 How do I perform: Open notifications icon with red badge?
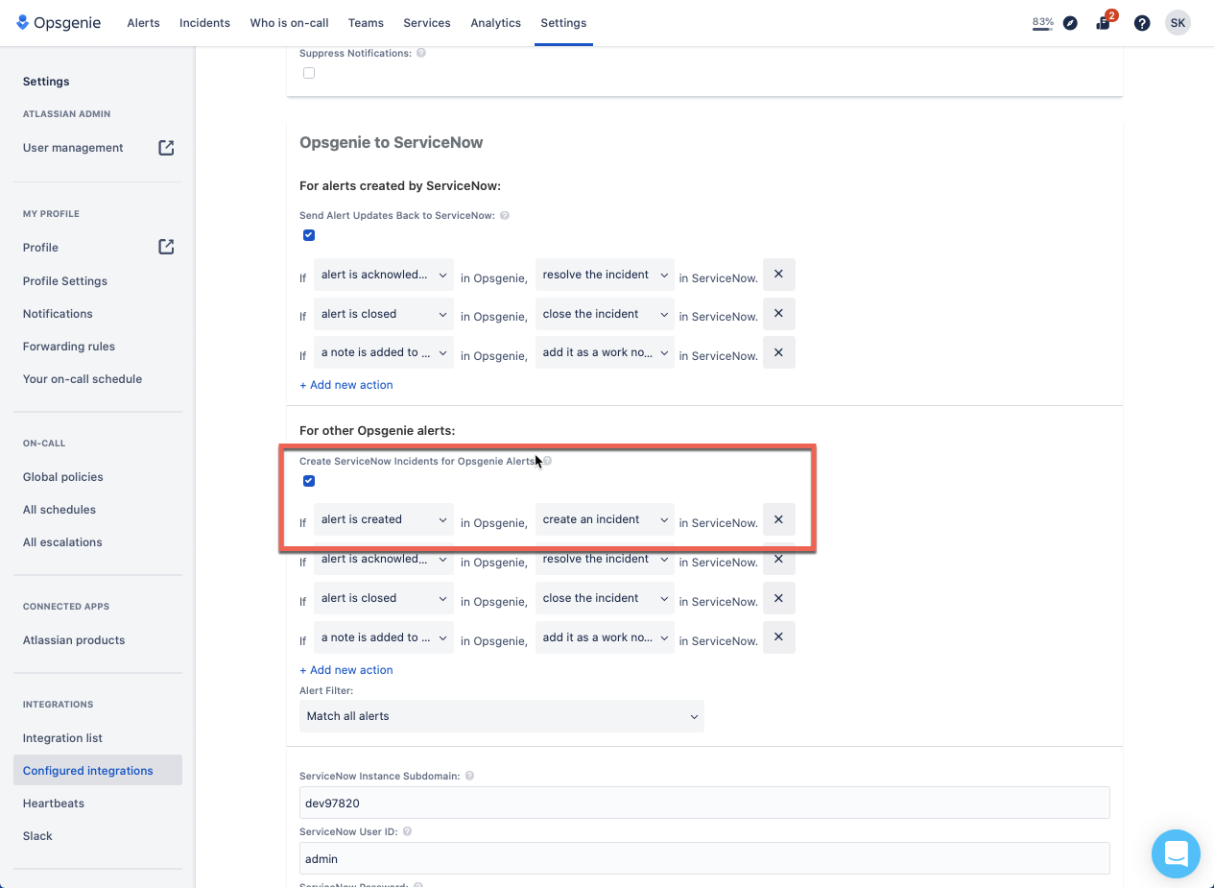coord(1105,22)
